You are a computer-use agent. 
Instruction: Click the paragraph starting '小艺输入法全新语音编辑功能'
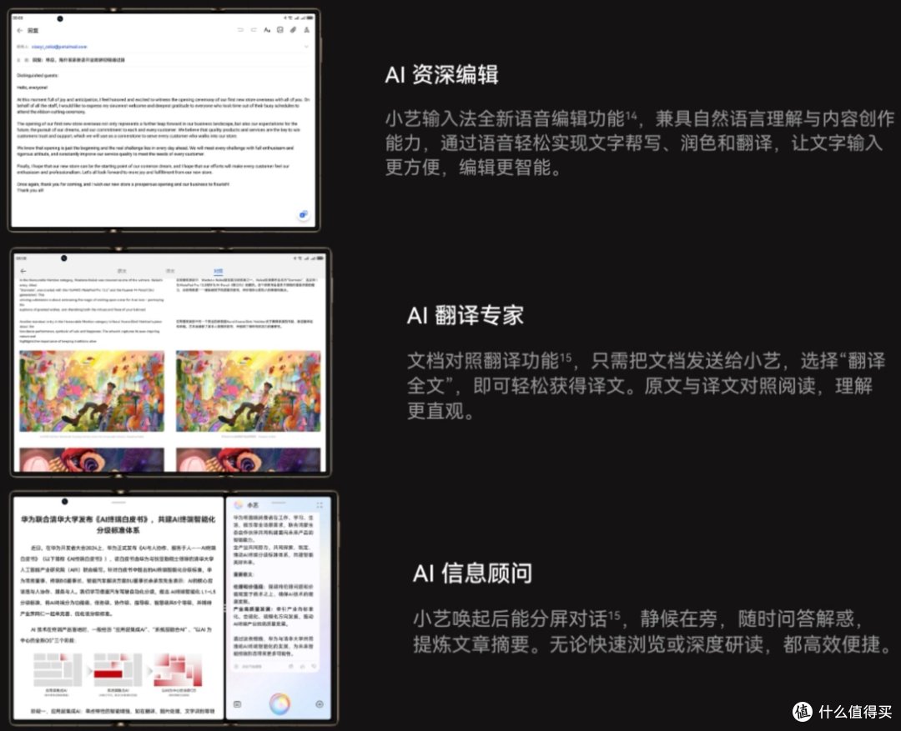coord(640,143)
